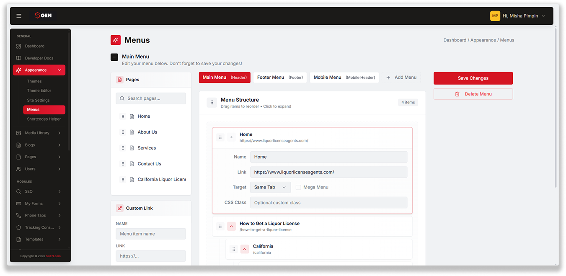Collapse the How to Get a Liquor License item

point(231,227)
